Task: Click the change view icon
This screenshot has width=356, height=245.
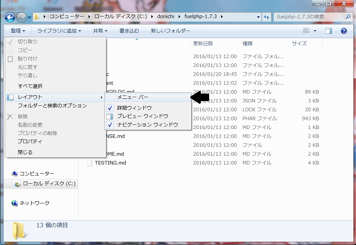Action: point(306,31)
